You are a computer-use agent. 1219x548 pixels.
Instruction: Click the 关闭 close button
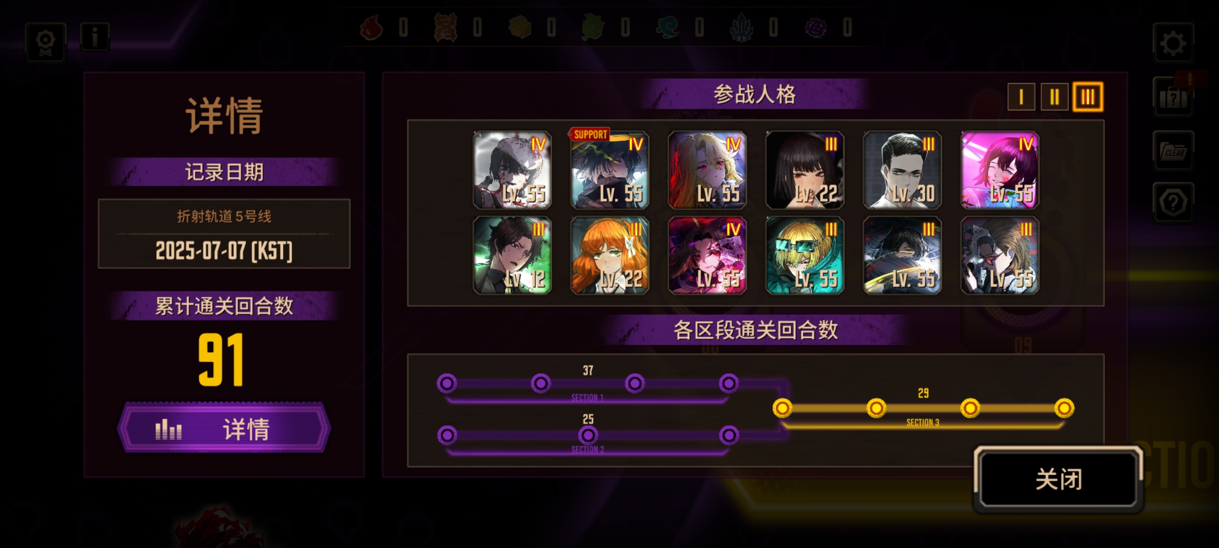1058,479
